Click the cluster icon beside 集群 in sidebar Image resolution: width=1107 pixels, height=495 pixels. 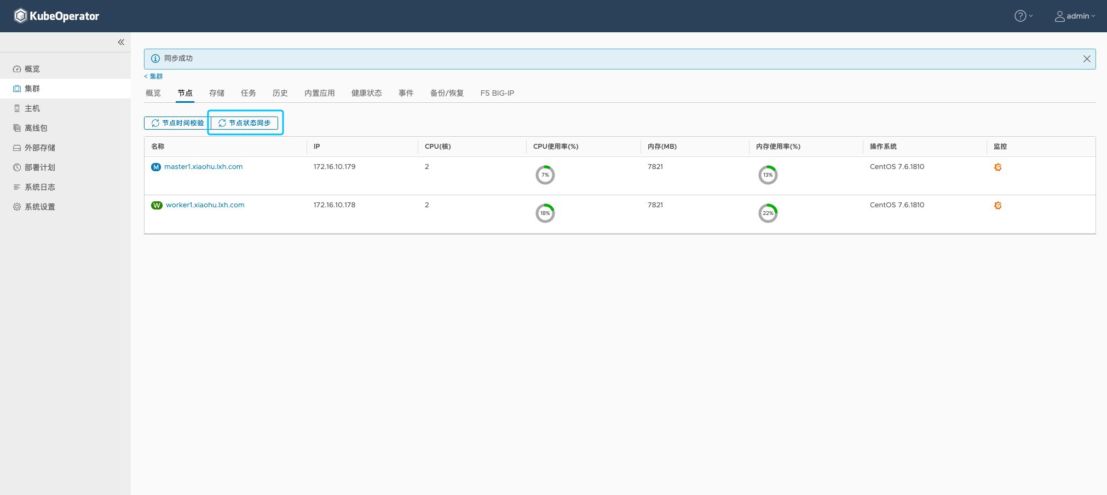pos(17,89)
